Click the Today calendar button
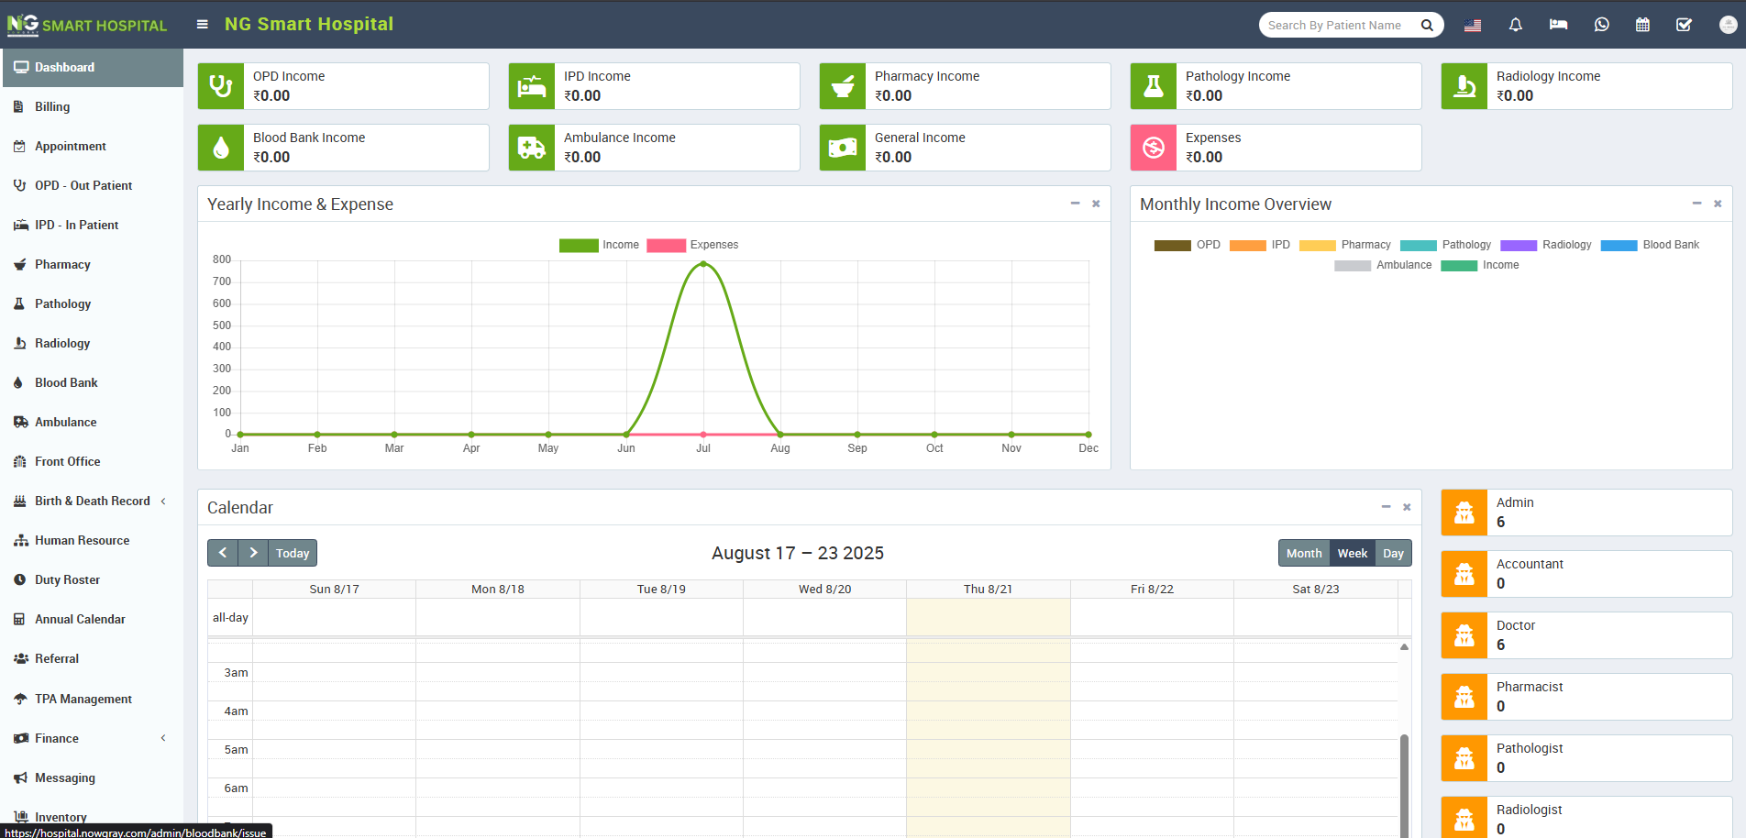This screenshot has height=838, width=1746. tap(293, 553)
